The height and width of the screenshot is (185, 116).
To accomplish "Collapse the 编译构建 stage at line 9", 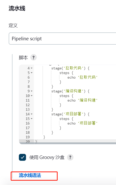I will (x=32, y=91).
